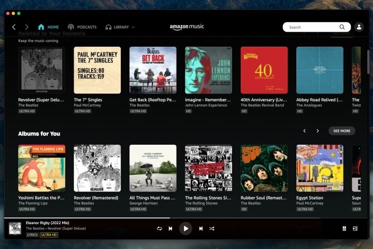Viewport: 373px width, 249px height.
Task: Open the play queue icon
Action: tap(355, 228)
